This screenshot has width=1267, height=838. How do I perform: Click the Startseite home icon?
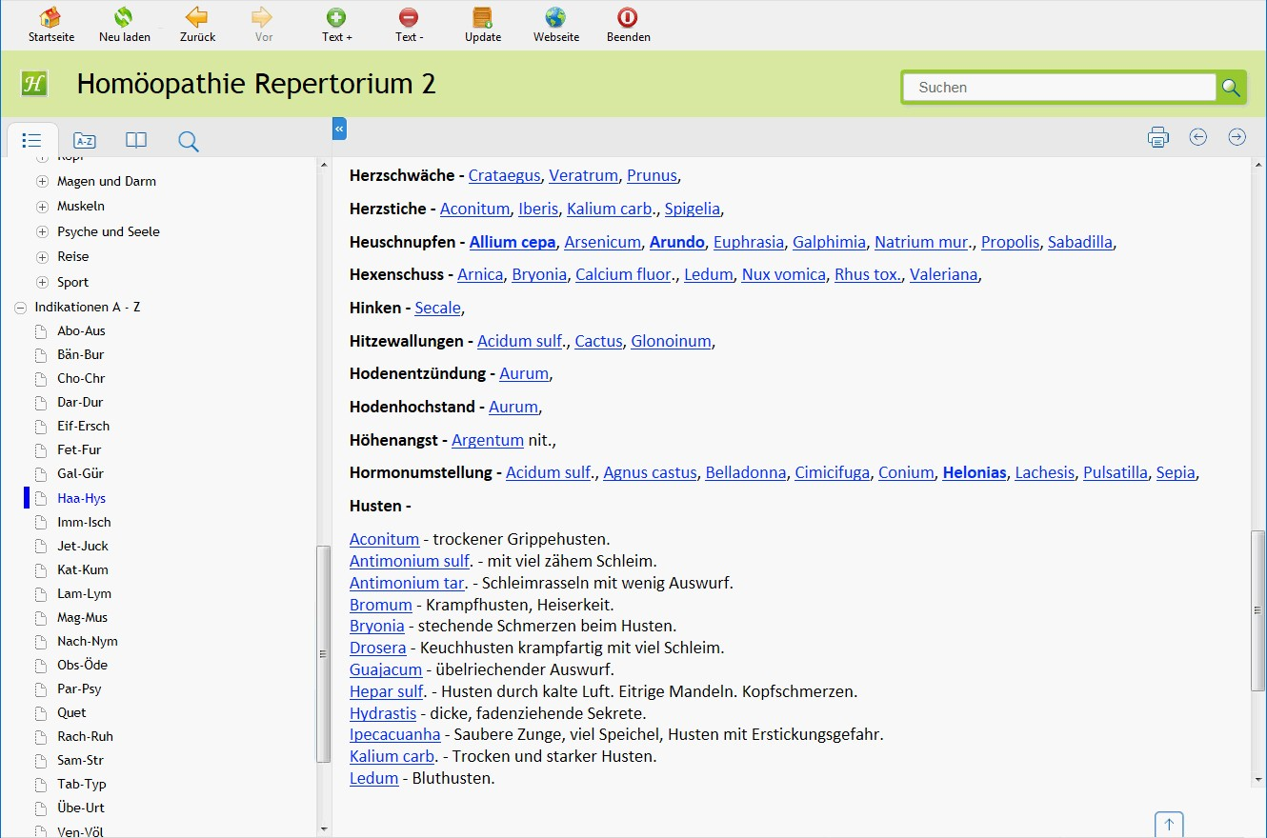50,18
